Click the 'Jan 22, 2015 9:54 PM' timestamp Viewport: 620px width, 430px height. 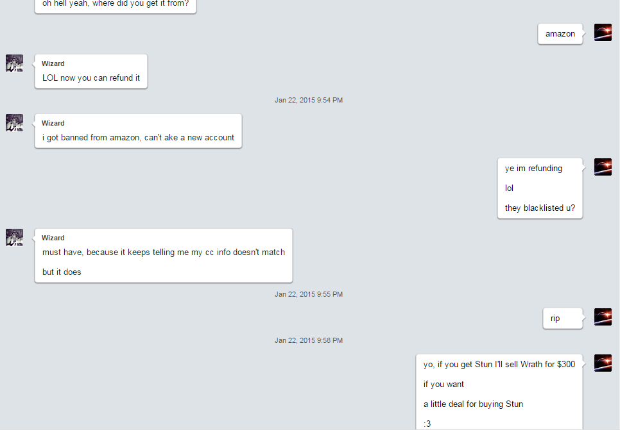[x=309, y=101]
